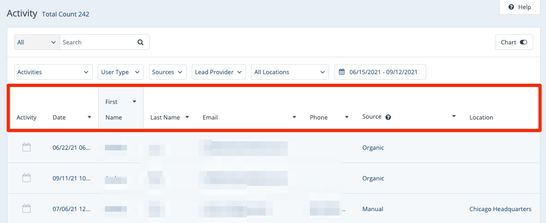This screenshot has height=223, width=546.
Task: Click the date range calendar icon
Action: tap(342, 72)
